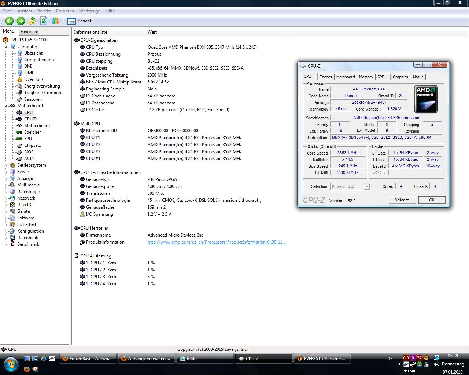The height and width of the screenshot is (375, 469).
Task: Click the green Forward arrow toolbar icon
Action: click(x=21, y=21)
